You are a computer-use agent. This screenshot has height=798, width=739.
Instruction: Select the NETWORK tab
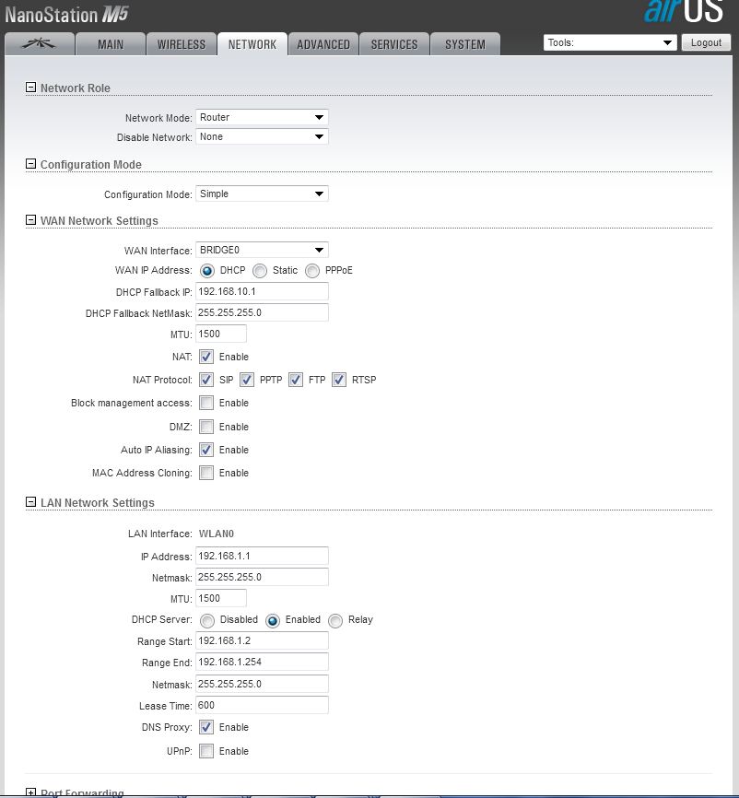[x=252, y=44]
